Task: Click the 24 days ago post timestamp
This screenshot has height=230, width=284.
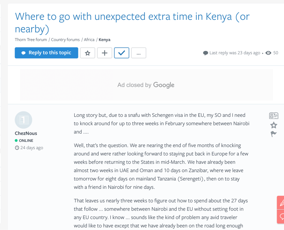Action: [x=31, y=148]
